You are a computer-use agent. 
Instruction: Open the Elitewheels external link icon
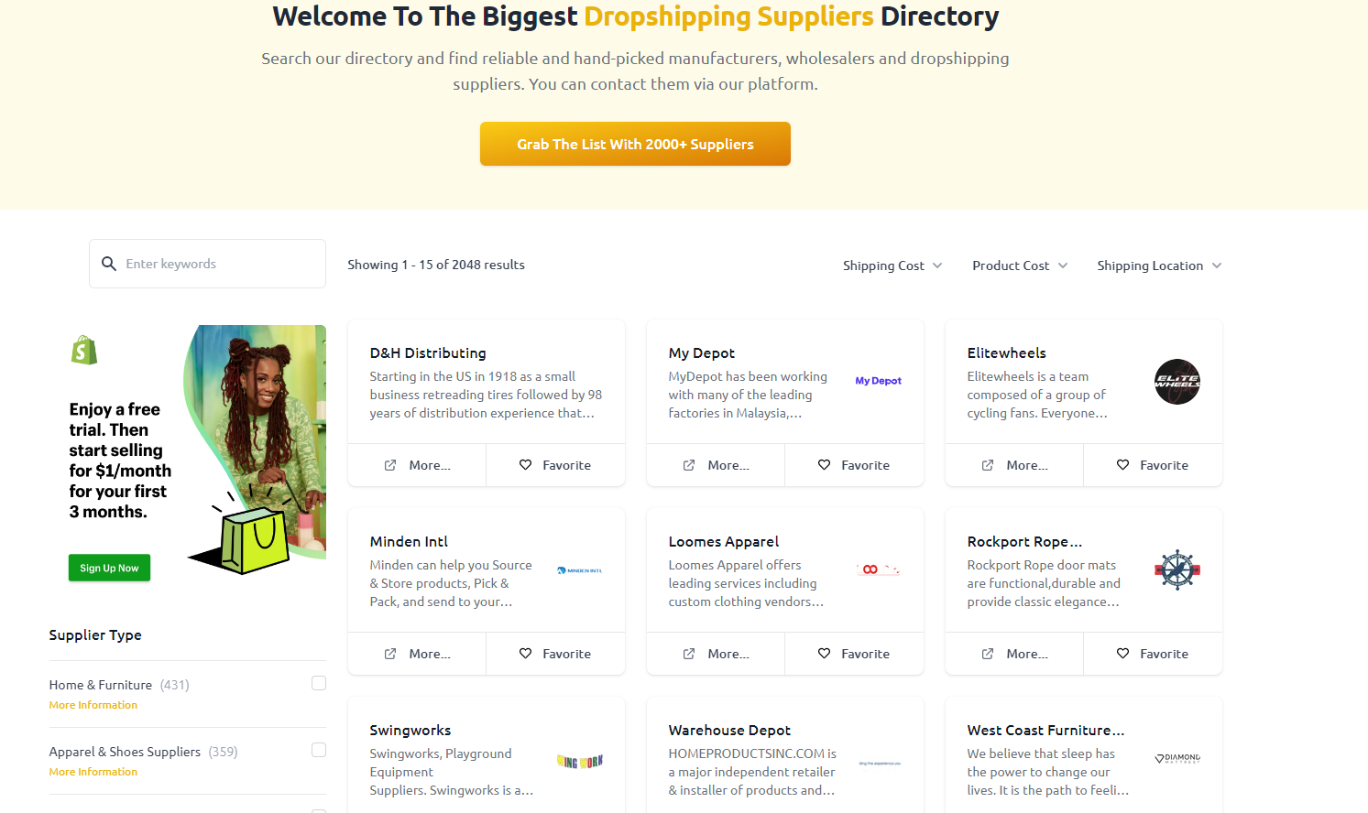point(988,465)
